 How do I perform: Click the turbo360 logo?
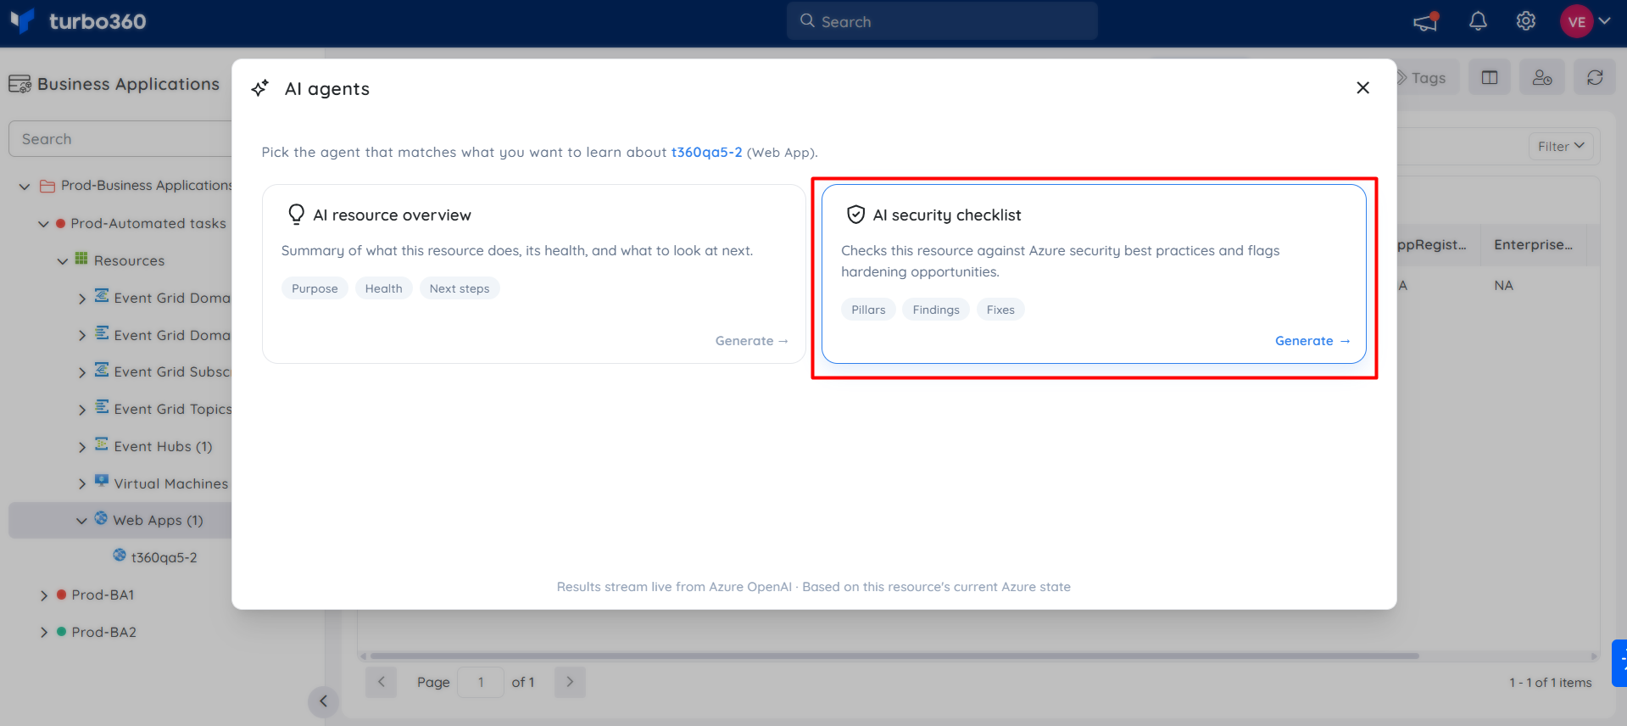(78, 21)
